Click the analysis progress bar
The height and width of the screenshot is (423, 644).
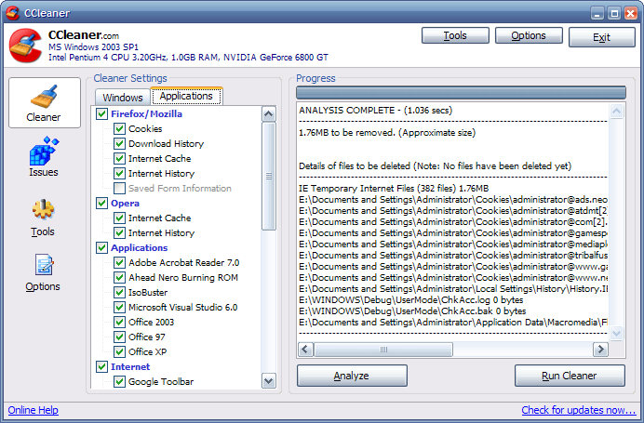pyautogui.click(x=461, y=92)
